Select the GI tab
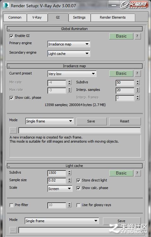Viewport: 151px width, 237px height. [58, 18]
